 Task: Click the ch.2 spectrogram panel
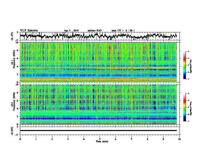98,105
